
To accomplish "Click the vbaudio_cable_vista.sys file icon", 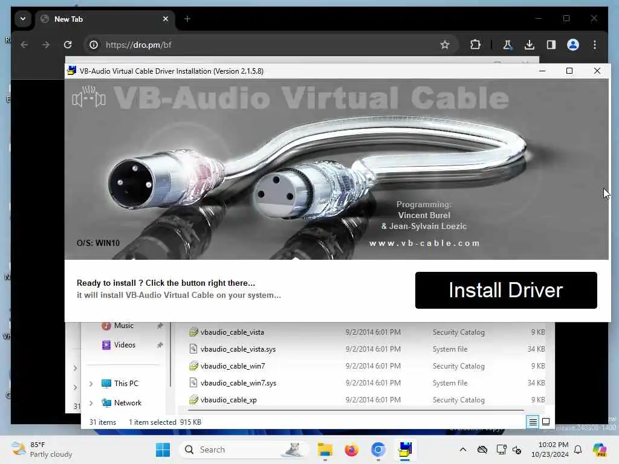I will click(193, 349).
